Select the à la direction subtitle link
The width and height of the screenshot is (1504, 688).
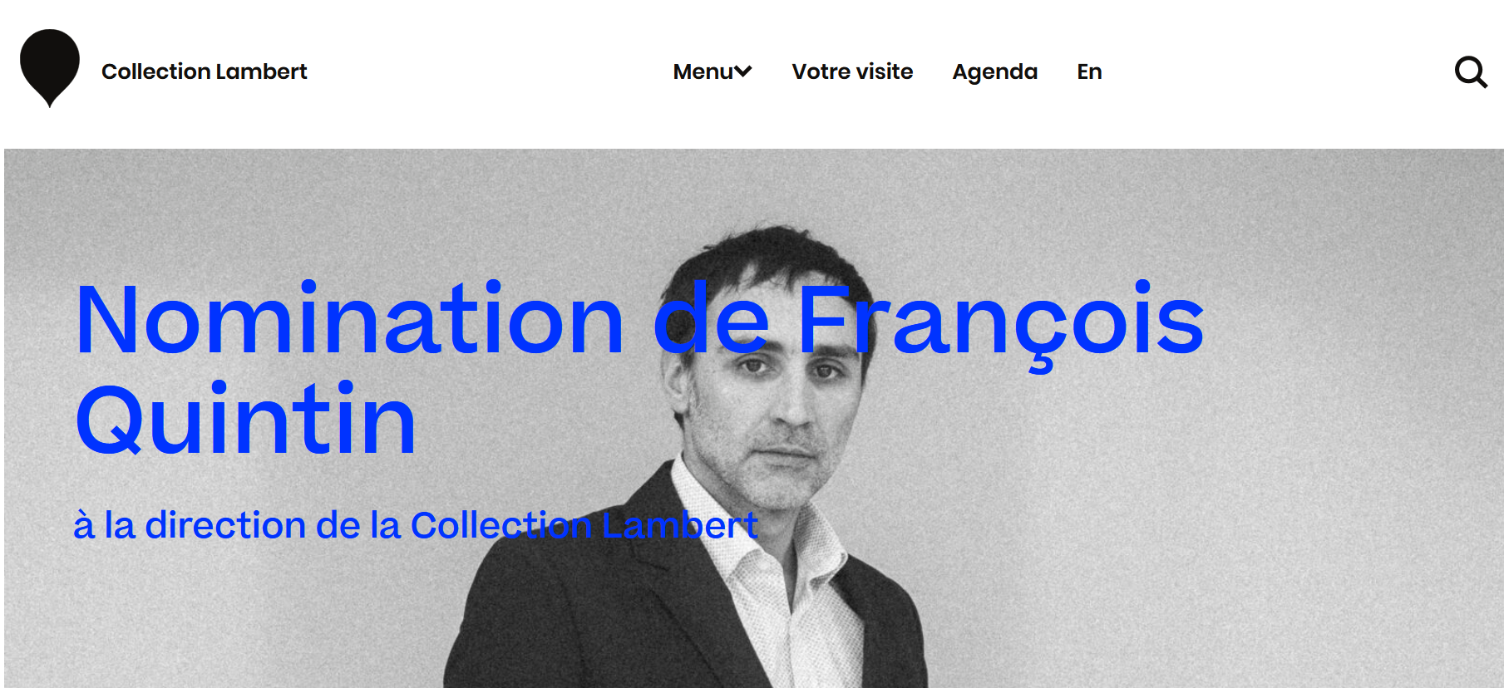pos(416,525)
